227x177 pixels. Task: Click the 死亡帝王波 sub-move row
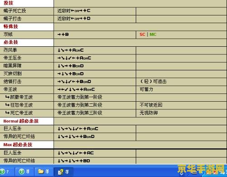coord(19,113)
